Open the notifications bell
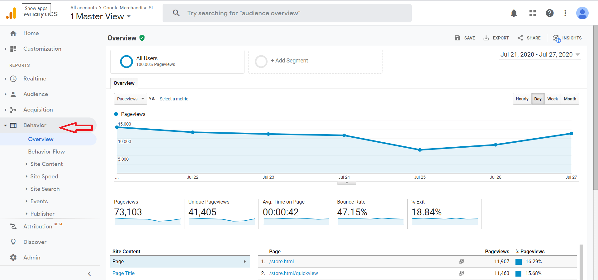Viewport: 598px width, 280px height. [x=514, y=13]
